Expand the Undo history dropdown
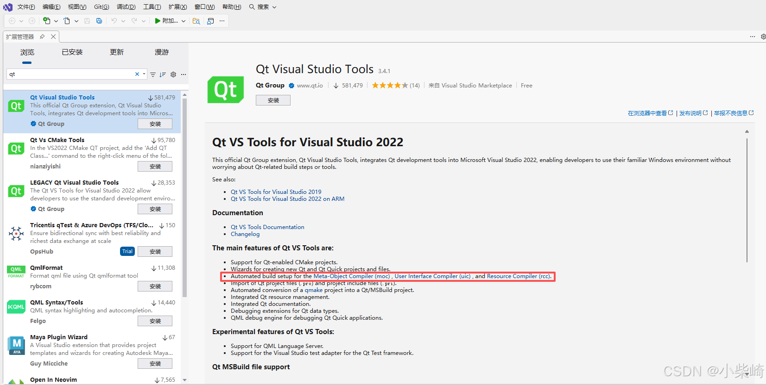Image resolution: width=766 pixels, height=385 pixels. tap(123, 21)
